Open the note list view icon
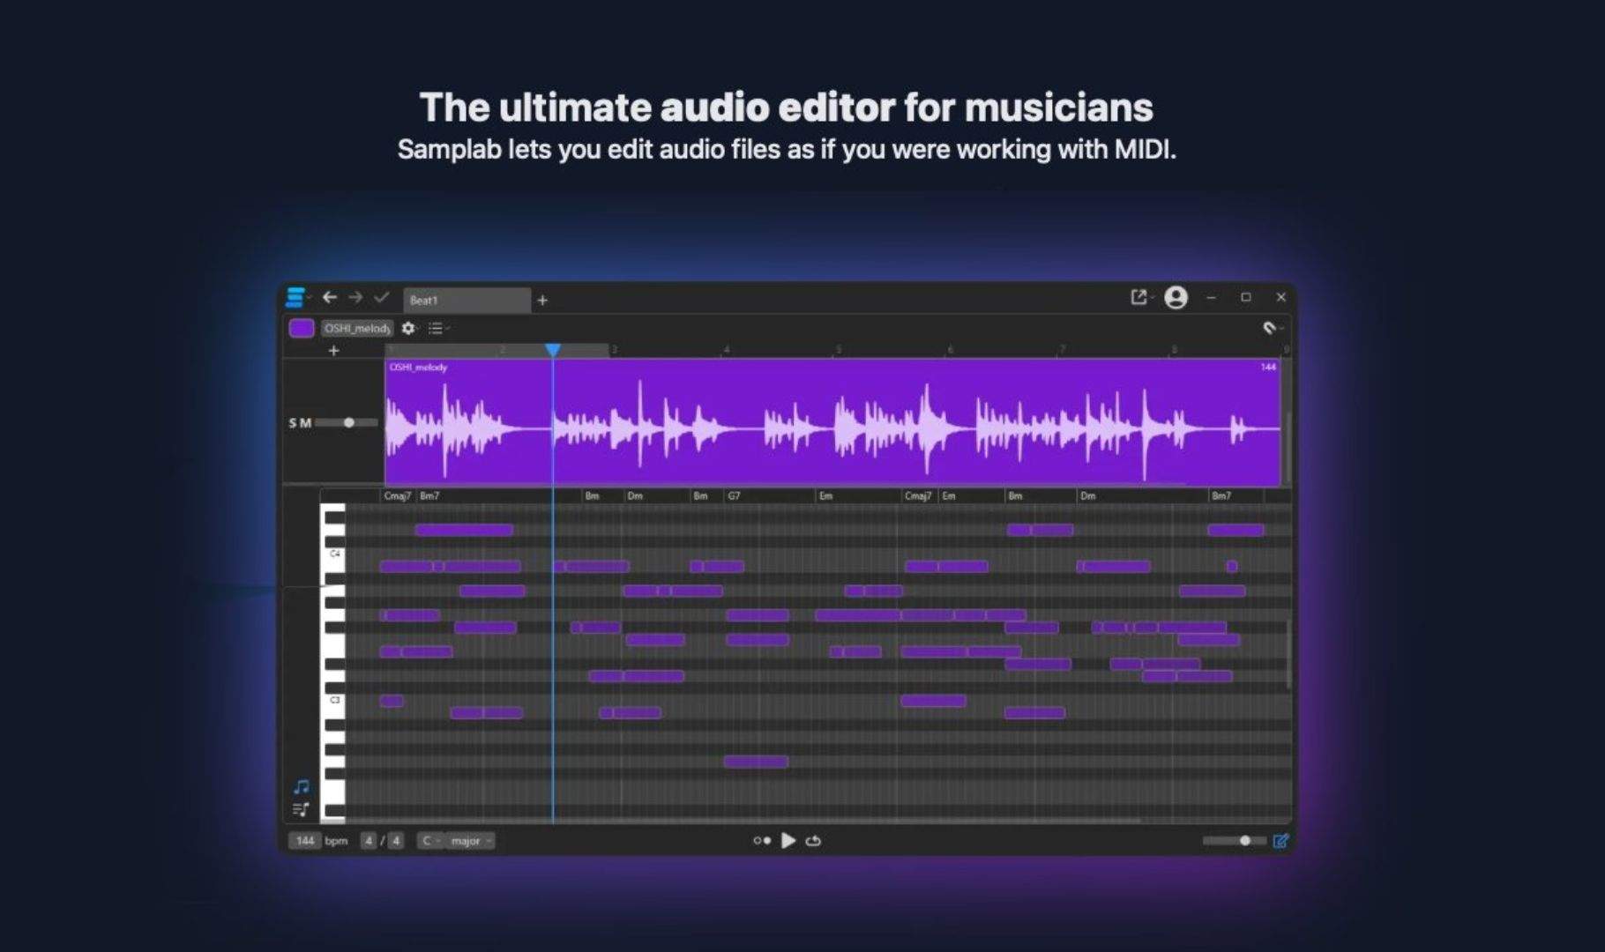This screenshot has height=952, width=1605. (302, 809)
